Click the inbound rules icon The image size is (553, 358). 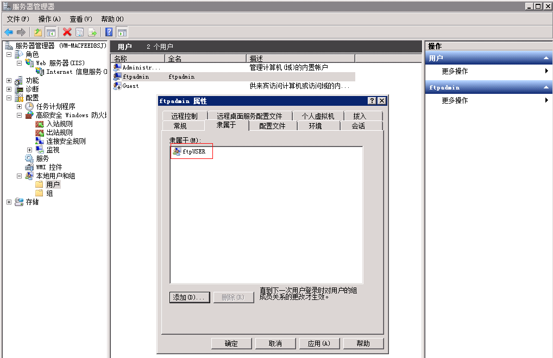(40, 124)
